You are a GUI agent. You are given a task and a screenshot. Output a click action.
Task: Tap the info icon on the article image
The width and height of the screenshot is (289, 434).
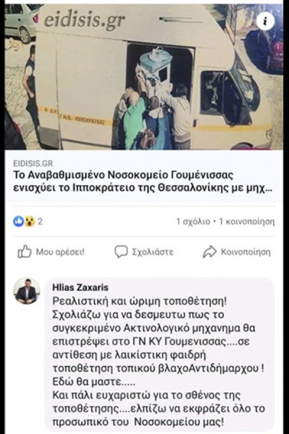(265, 21)
